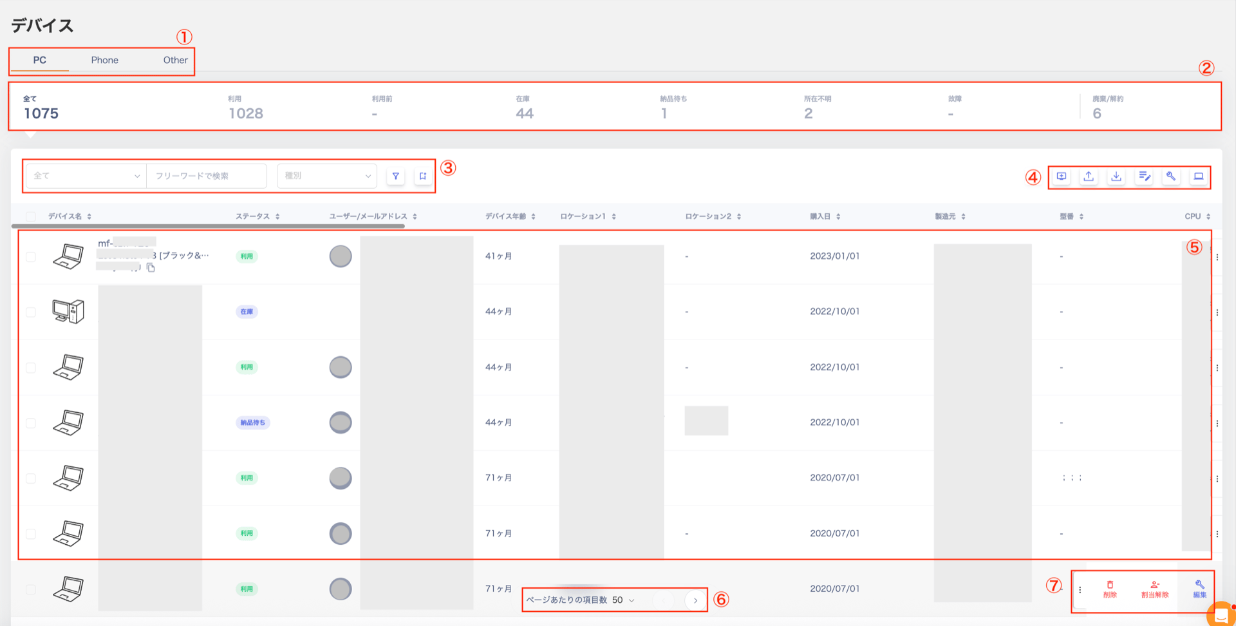Click the laptop icon in 納品待ち row
This screenshot has width=1236, height=626.
[68, 422]
